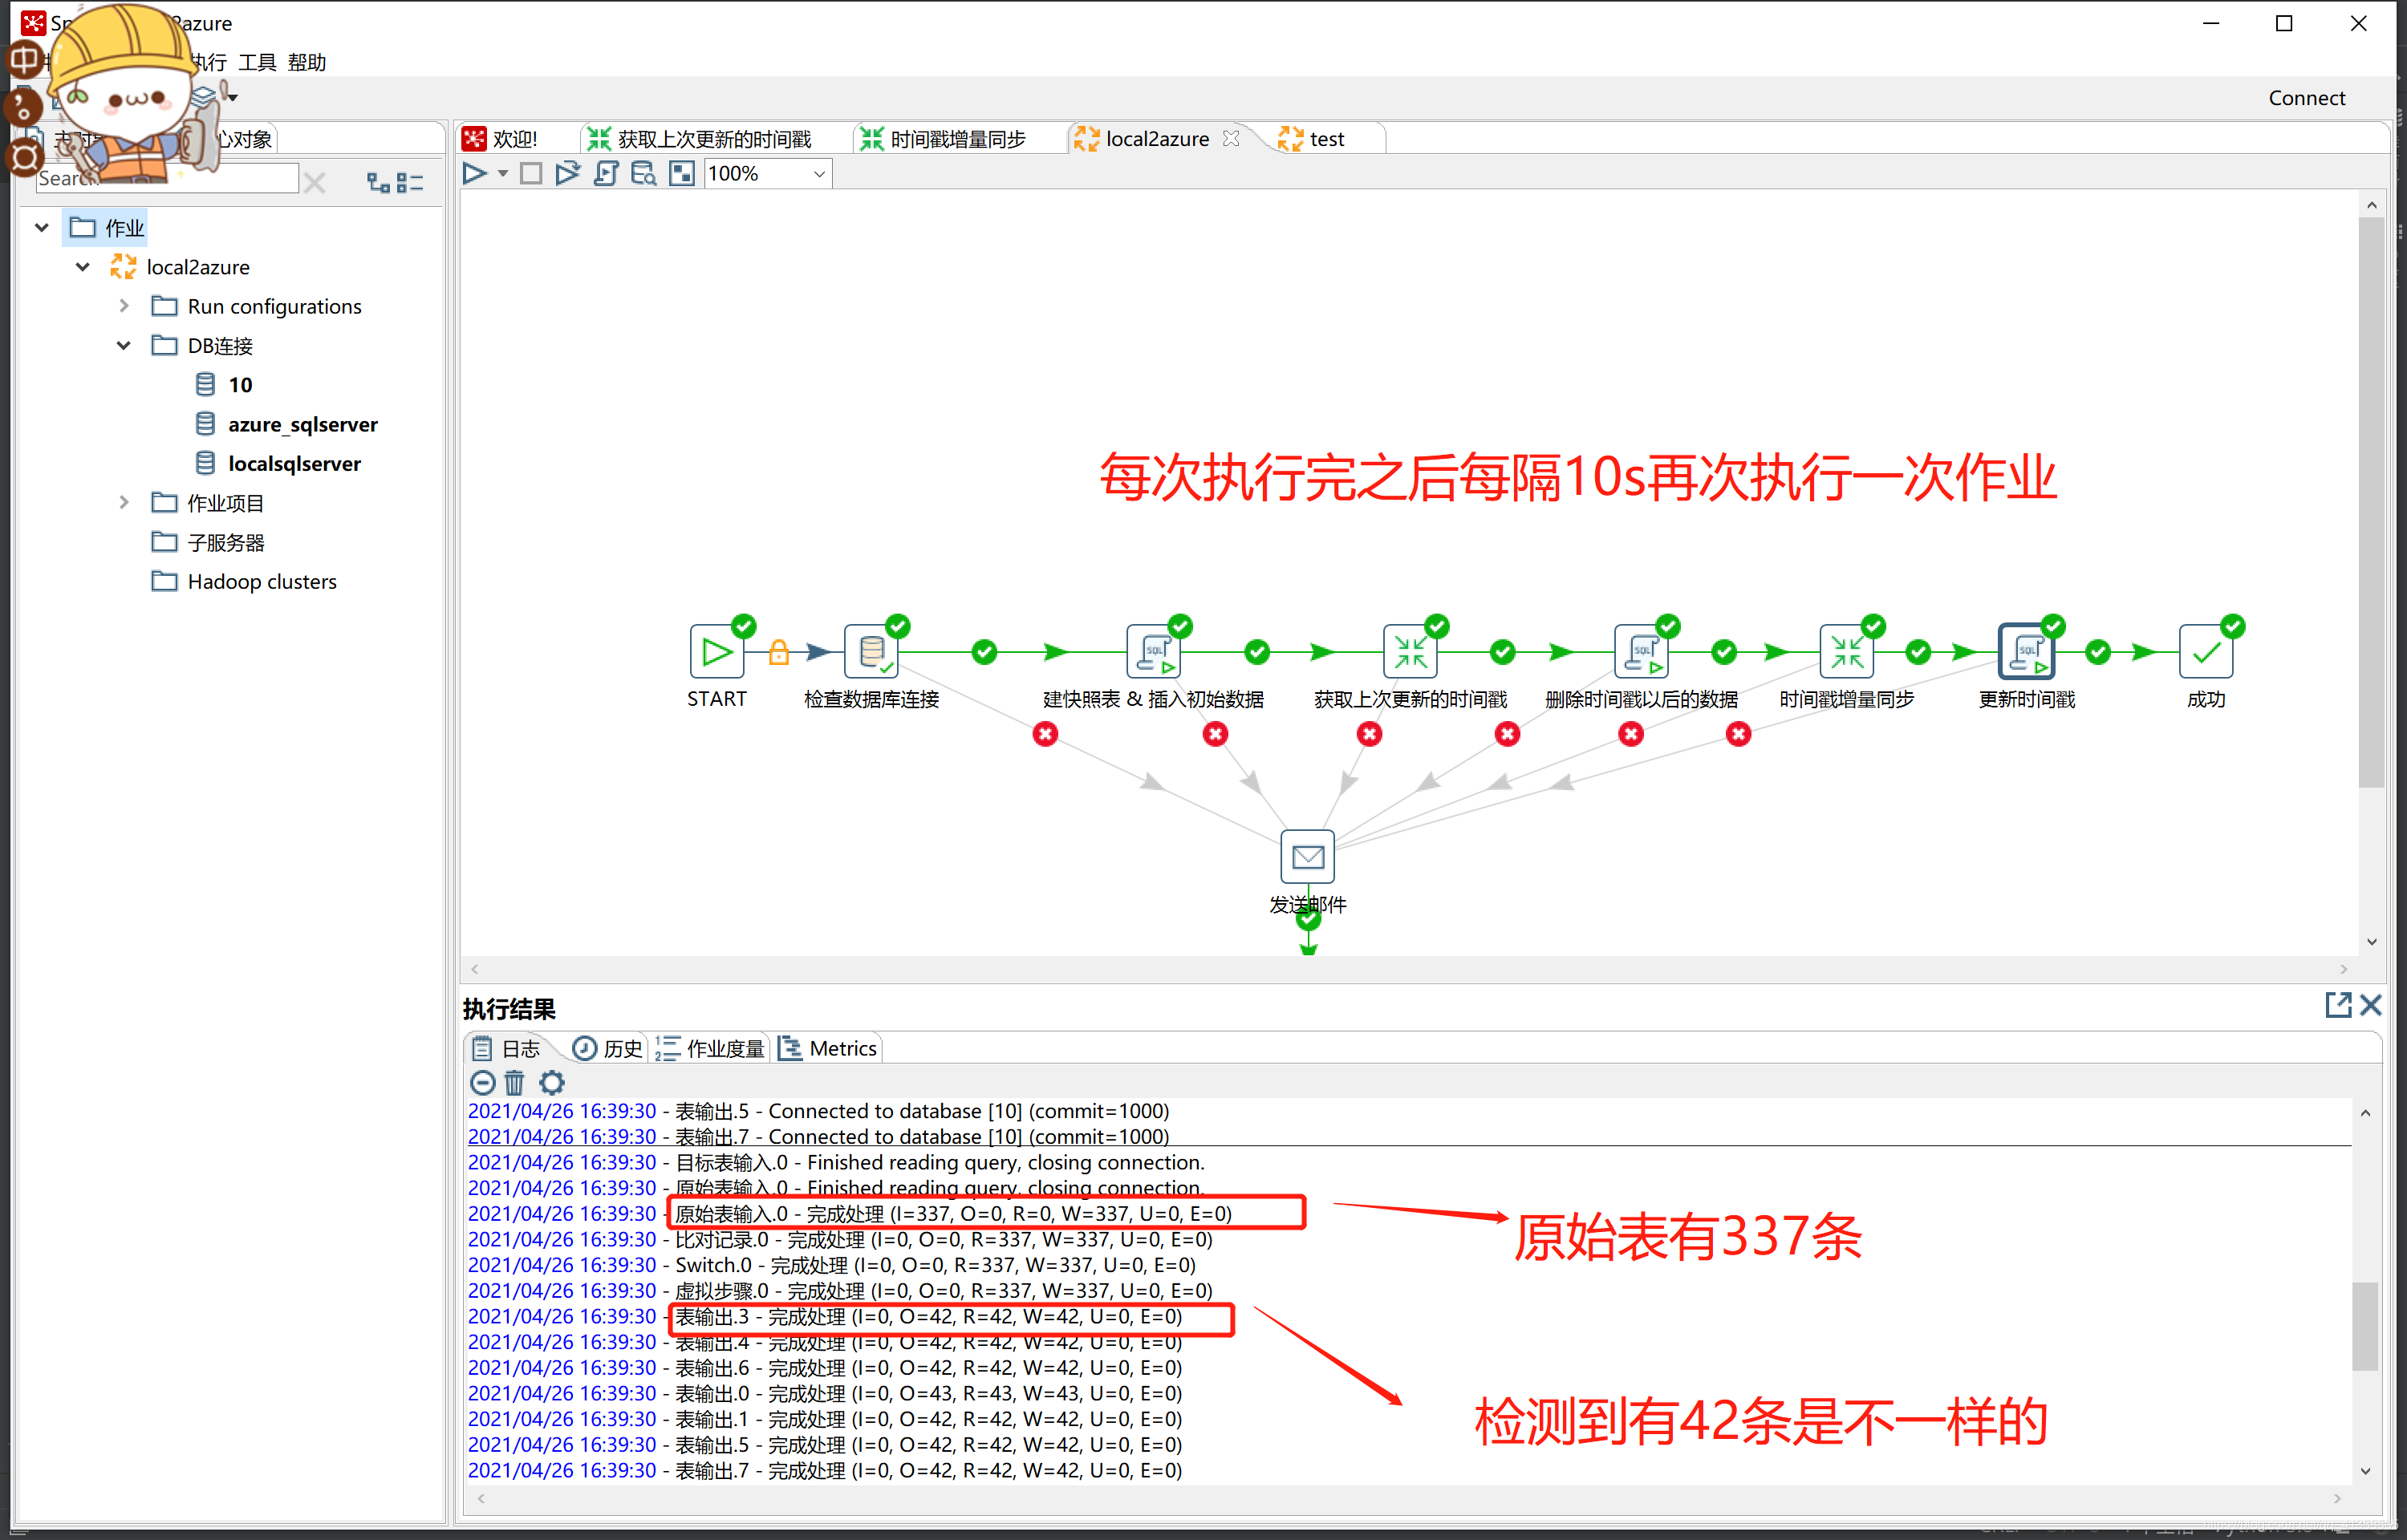Click the Connect button

point(2306,98)
